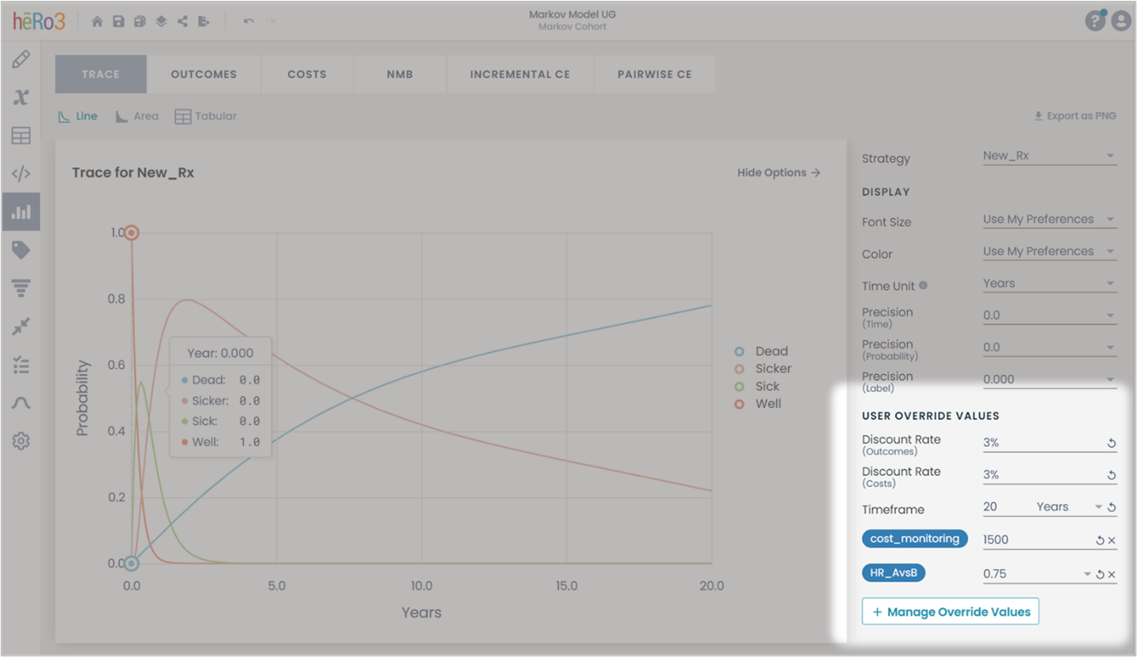Viewport: 1137px width, 657px height.
Task: Click Manage Override Values button
Action: [950, 612]
